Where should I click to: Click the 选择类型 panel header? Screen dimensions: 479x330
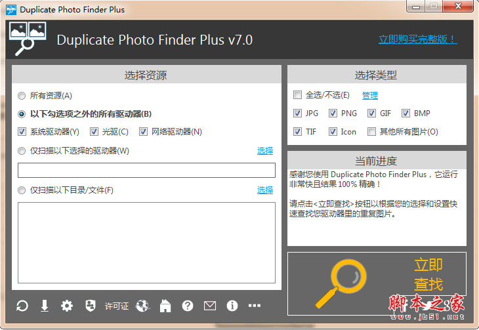[377, 75]
